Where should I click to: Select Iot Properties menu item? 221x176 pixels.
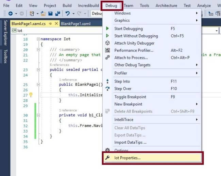(153, 158)
